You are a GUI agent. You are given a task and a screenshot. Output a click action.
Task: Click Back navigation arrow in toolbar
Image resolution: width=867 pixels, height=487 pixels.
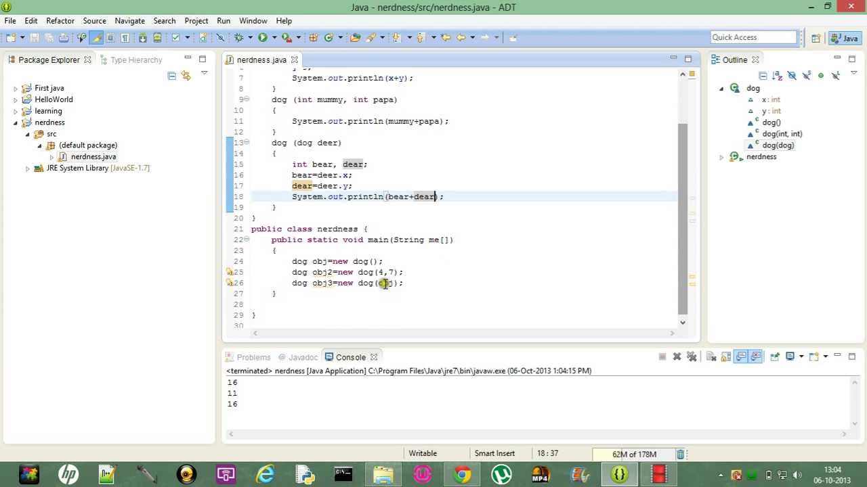[461, 38]
